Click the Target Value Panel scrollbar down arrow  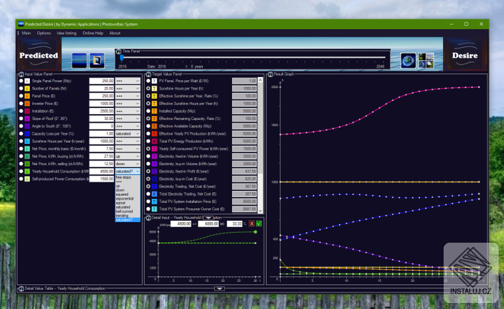(x=261, y=211)
